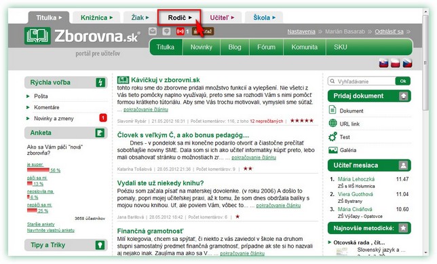The width and height of the screenshot is (437, 264).
Task: Click the upload icon on Pridaj dokument
Action: point(403,96)
